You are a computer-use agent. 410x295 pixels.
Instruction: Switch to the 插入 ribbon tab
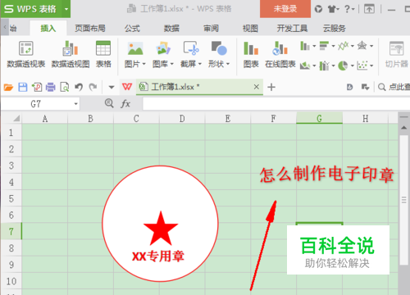point(48,28)
